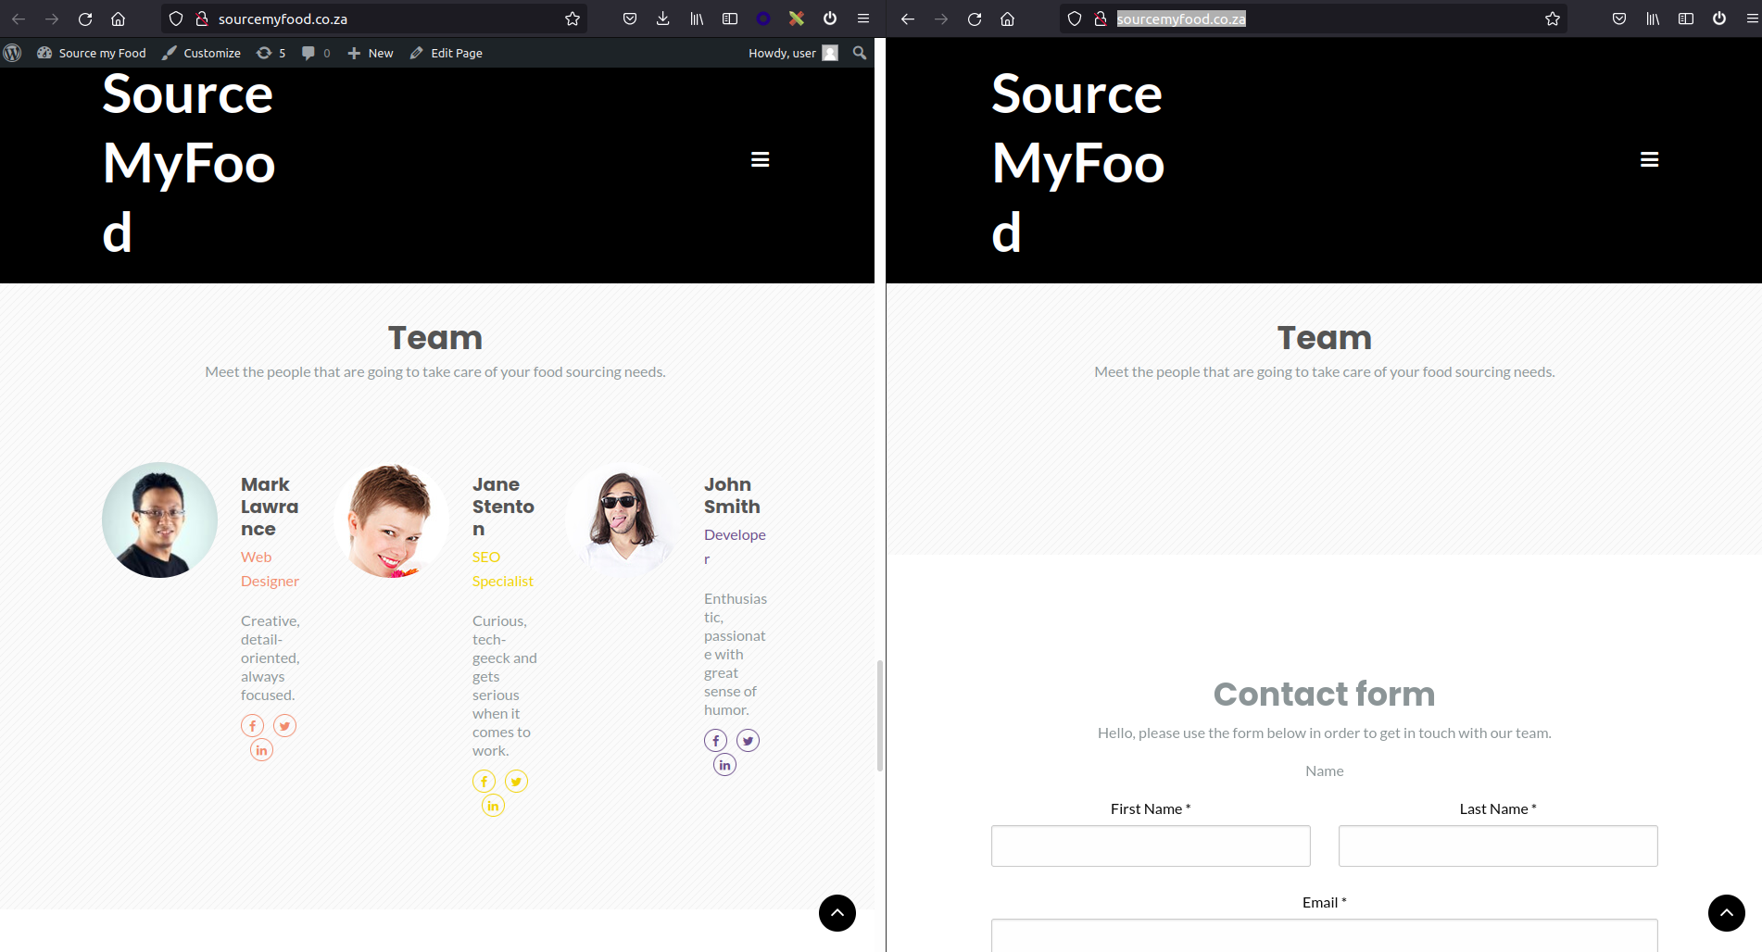Reload the left browser page

point(85,19)
